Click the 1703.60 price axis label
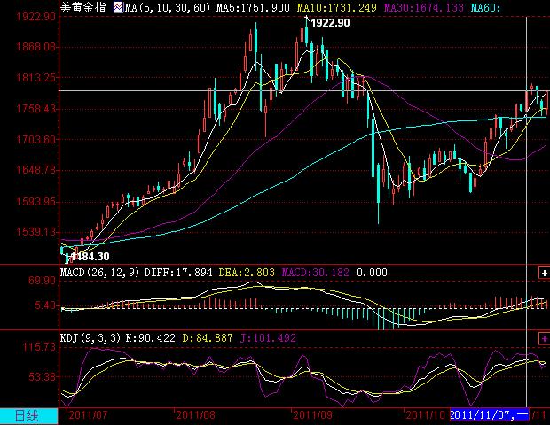Viewport: 550px width, 425px height. (36, 139)
